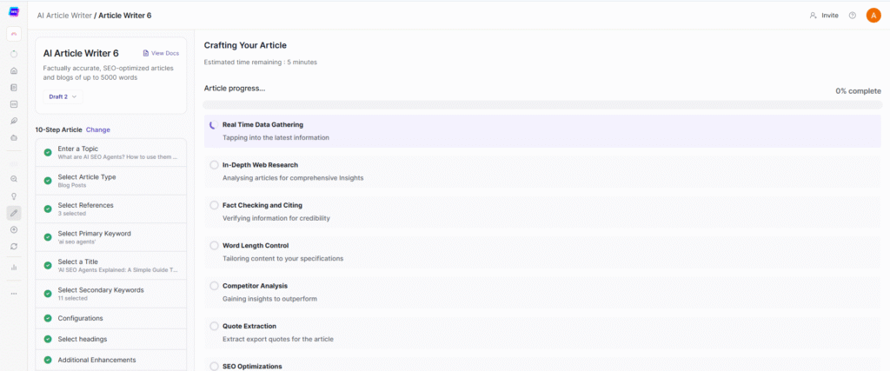Click the Article Writer 6 breadcrumb

[125, 16]
